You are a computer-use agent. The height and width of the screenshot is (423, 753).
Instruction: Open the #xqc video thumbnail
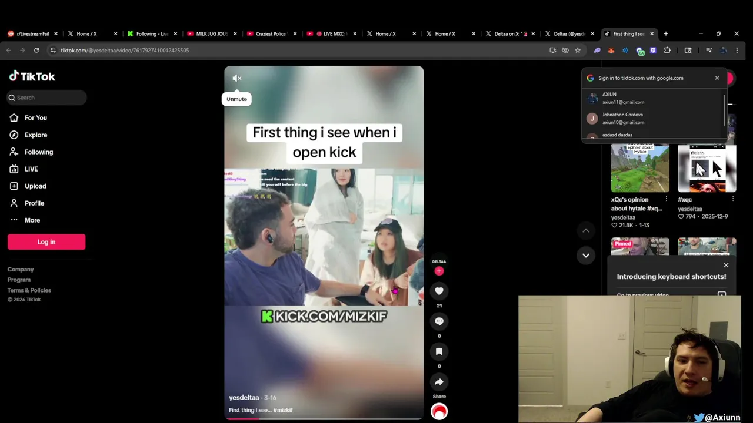pyautogui.click(x=707, y=169)
